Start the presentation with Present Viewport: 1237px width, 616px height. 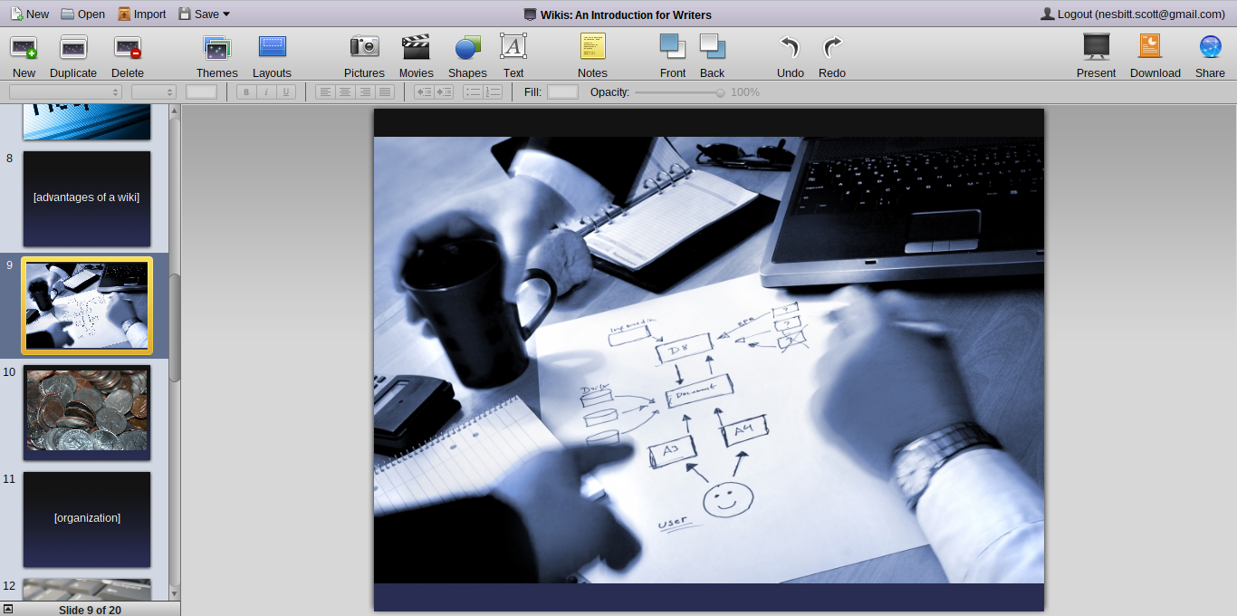(x=1096, y=54)
